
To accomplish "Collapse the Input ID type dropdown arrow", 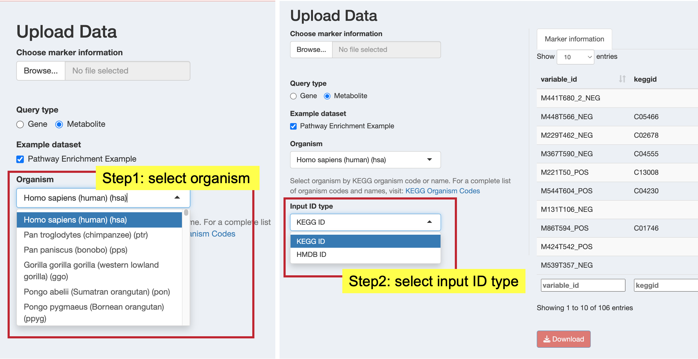I will (x=430, y=222).
